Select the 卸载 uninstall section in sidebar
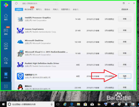Viewport: 139px width, 107px height. (x=6, y=75)
